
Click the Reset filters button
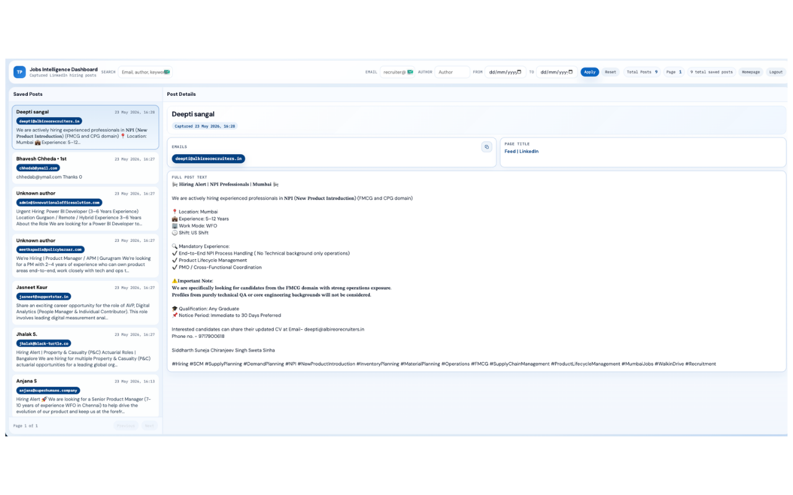click(x=610, y=72)
